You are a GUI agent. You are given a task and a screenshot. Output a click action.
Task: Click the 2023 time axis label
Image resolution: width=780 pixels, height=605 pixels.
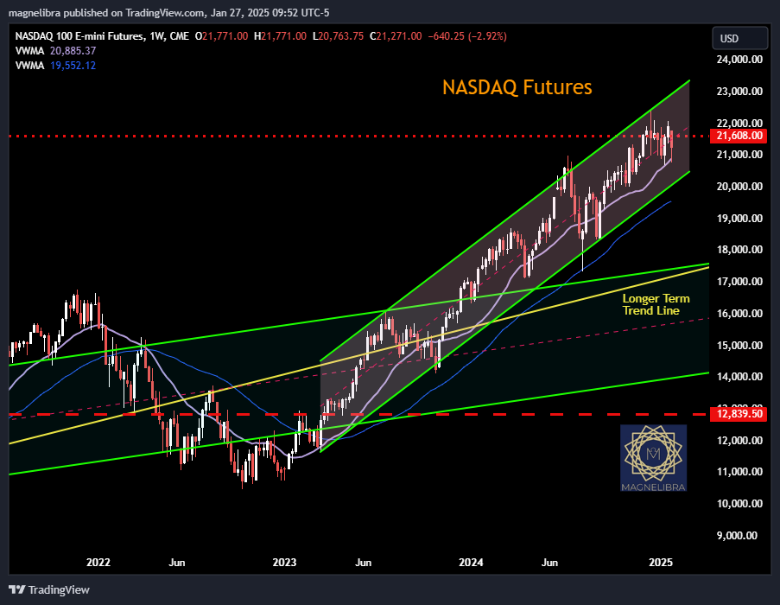pos(284,562)
